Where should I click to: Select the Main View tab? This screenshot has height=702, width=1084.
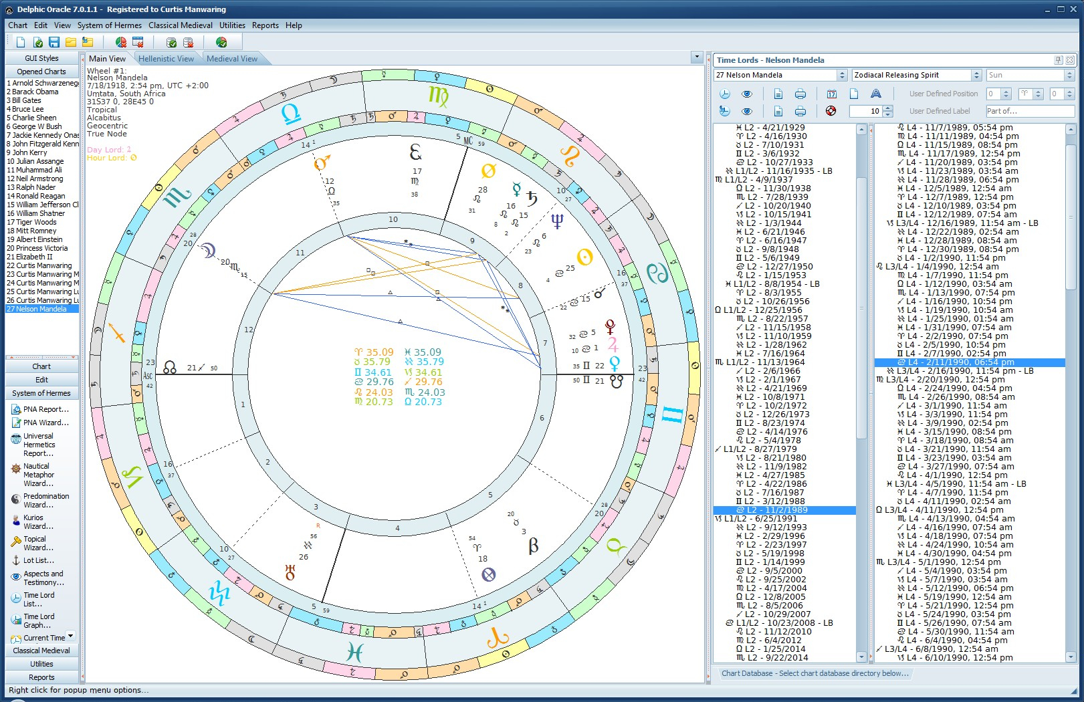pos(108,59)
